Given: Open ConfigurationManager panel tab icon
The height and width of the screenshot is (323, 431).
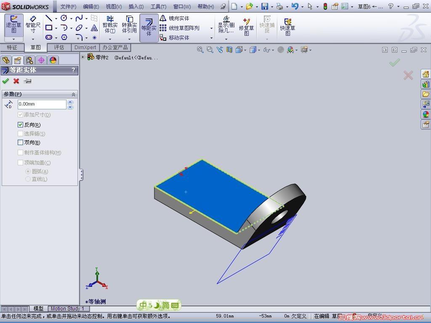Looking at the screenshot, I should 29,60.
